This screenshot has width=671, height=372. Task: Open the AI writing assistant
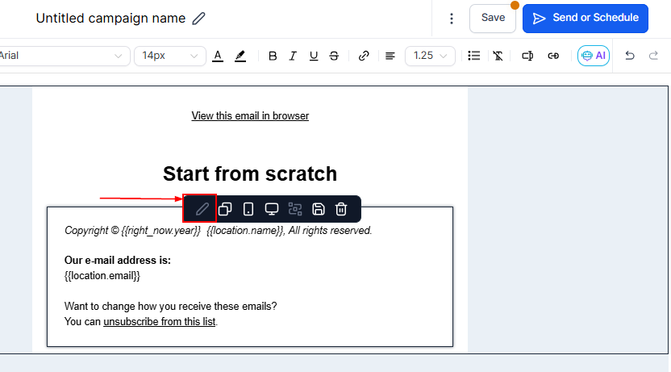point(593,56)
